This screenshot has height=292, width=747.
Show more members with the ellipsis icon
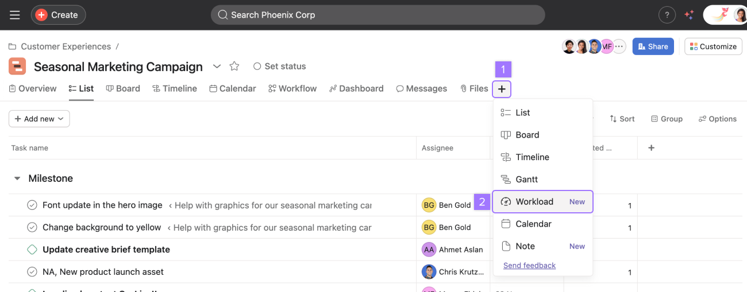coord(619,46)
